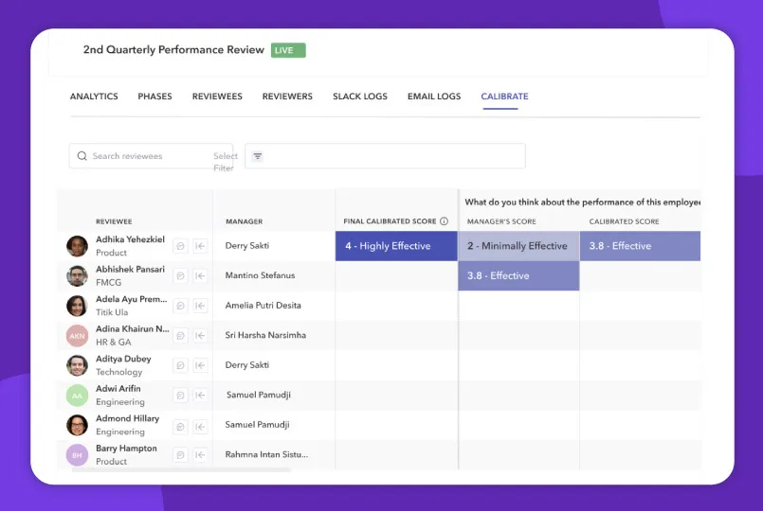The image size is (763, 511).
Task: Open the Reviewees tab
Action: [217, 97]
